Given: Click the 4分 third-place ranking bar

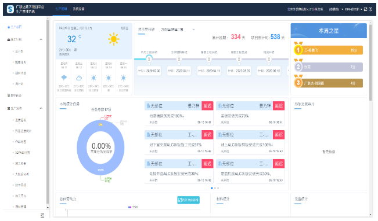Looking at the screenshot, I should point(332,83).
